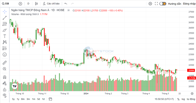
Task: Toggle magnet mode in left toolbar
Action: pyautogui.click(x=5, y=77)
